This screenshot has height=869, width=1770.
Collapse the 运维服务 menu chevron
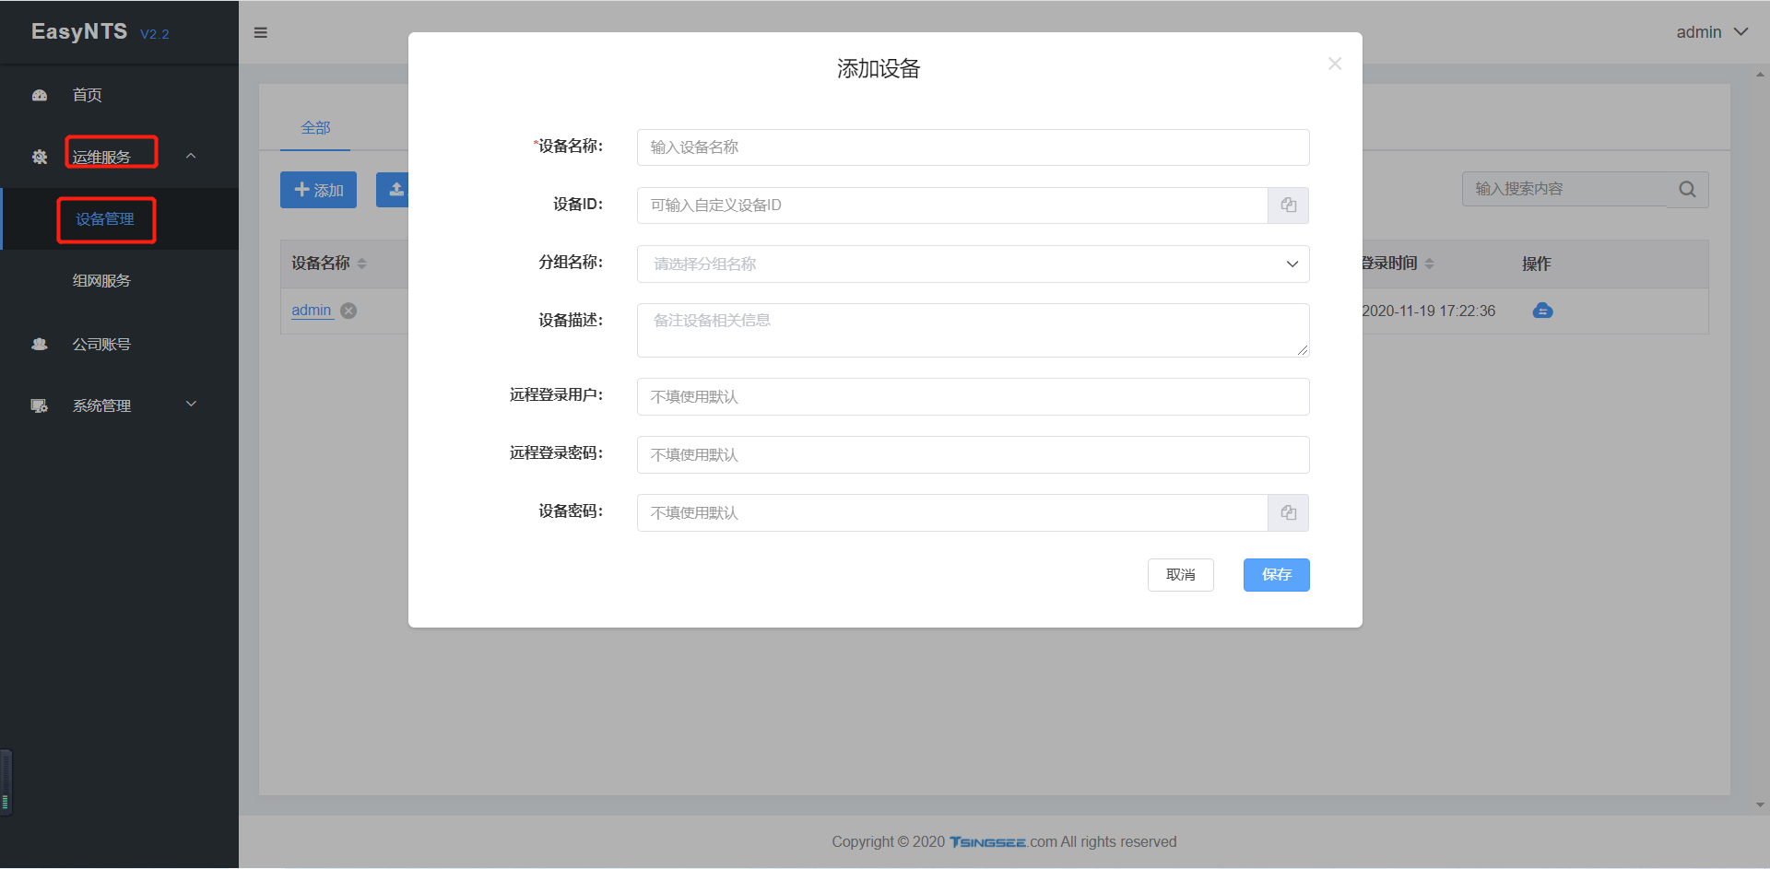pos(191,156)
